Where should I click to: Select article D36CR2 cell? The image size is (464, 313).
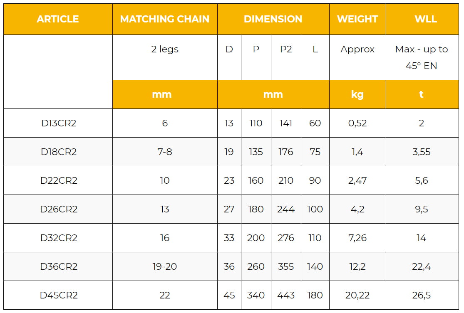[59, 266]
